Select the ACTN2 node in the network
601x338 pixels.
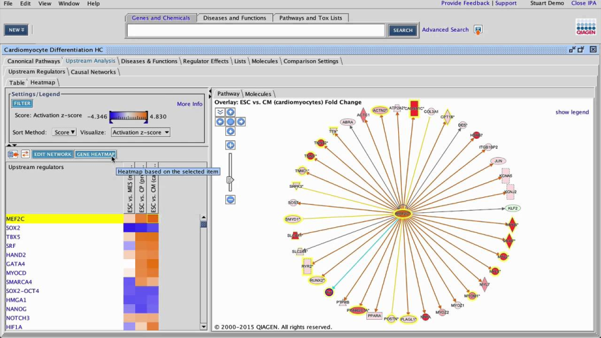380,110
